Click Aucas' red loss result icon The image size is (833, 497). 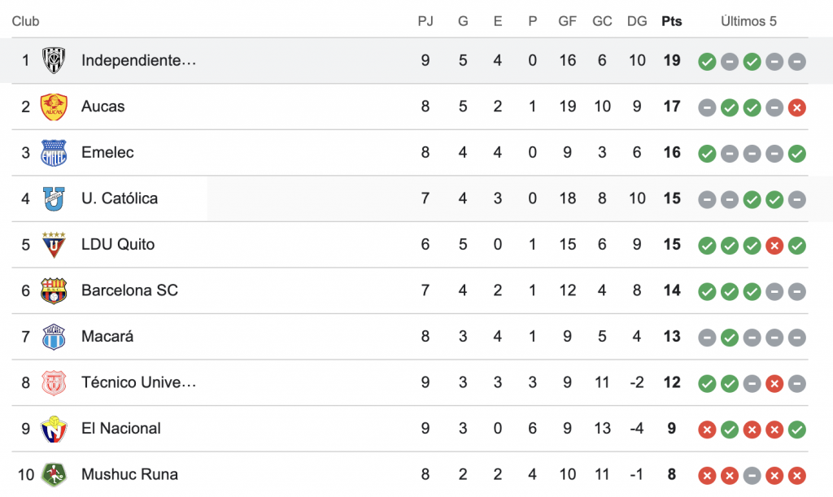(797, 107)
